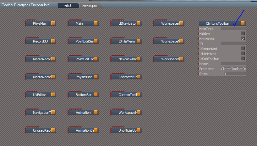Select the PhysicsBar node title
This screenshot has height=146, width=257.
coord(84,77)
